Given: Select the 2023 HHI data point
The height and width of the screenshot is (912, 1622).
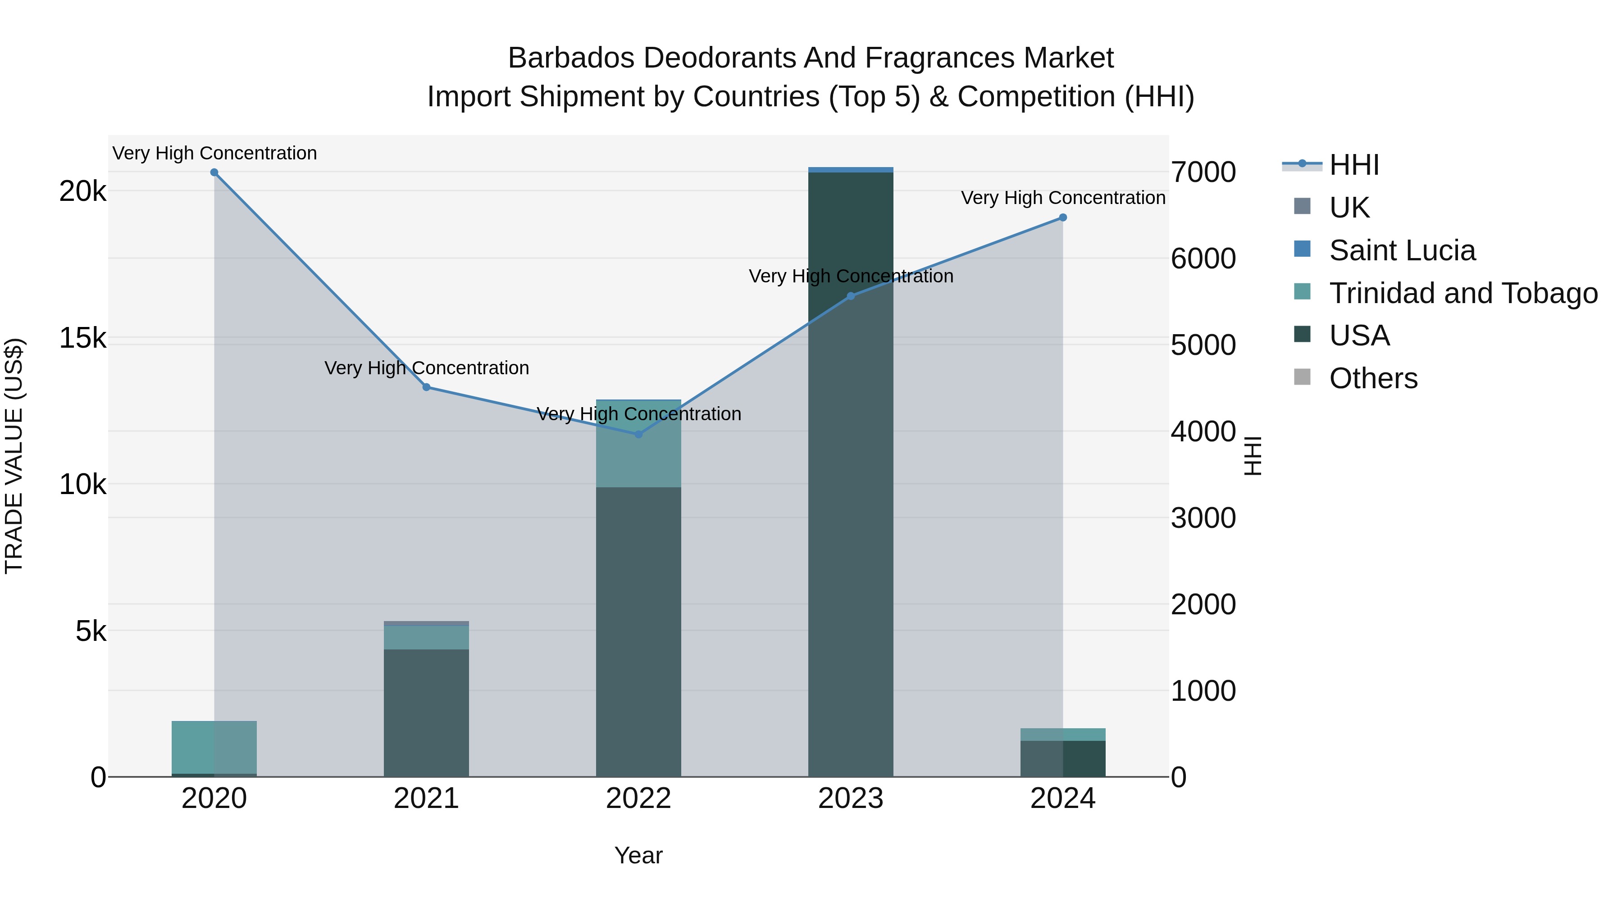Looking at the screenshot, I should pos(851,296).
